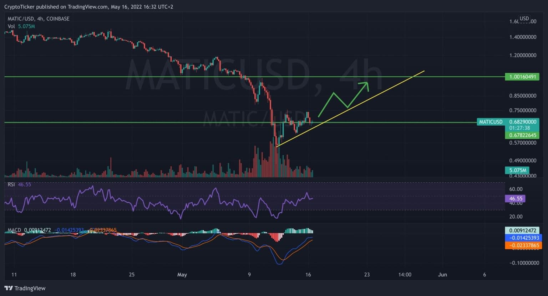Click the green 0.67822645 price label
Viewport: 548px width, 296px height.
522,135
